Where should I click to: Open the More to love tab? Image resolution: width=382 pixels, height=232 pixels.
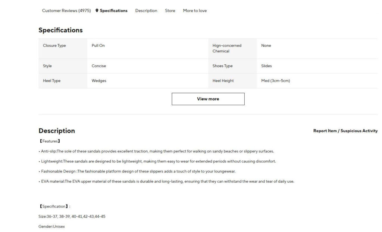pos(195,11)
